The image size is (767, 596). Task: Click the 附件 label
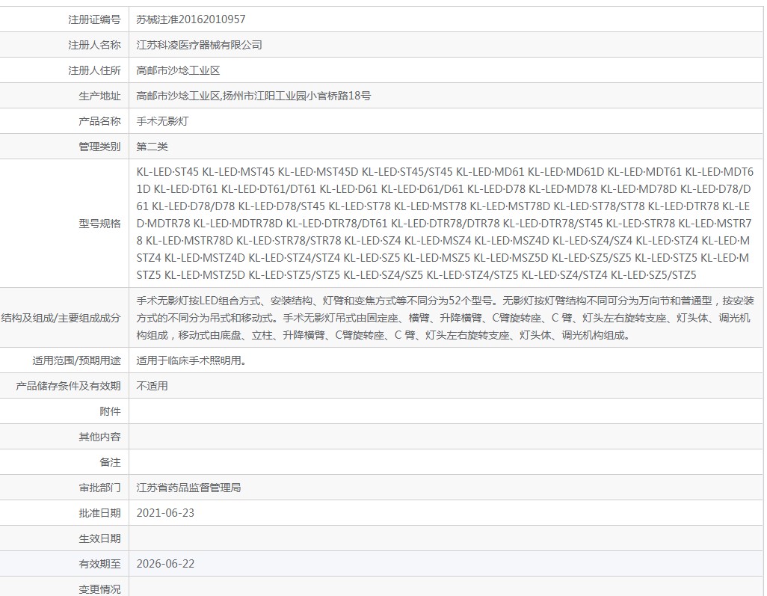[110, 411]
